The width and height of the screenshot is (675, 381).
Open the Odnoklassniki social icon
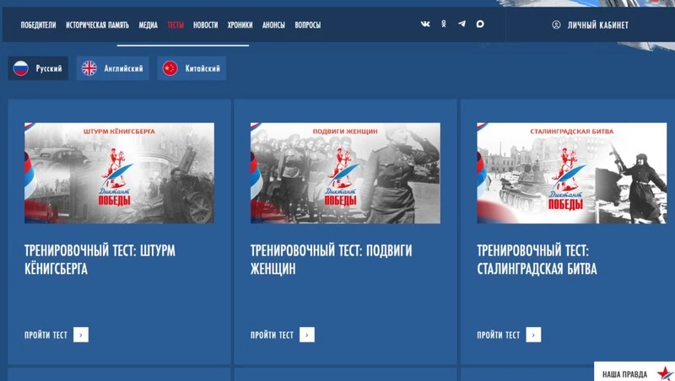click(x=444, y=24)
